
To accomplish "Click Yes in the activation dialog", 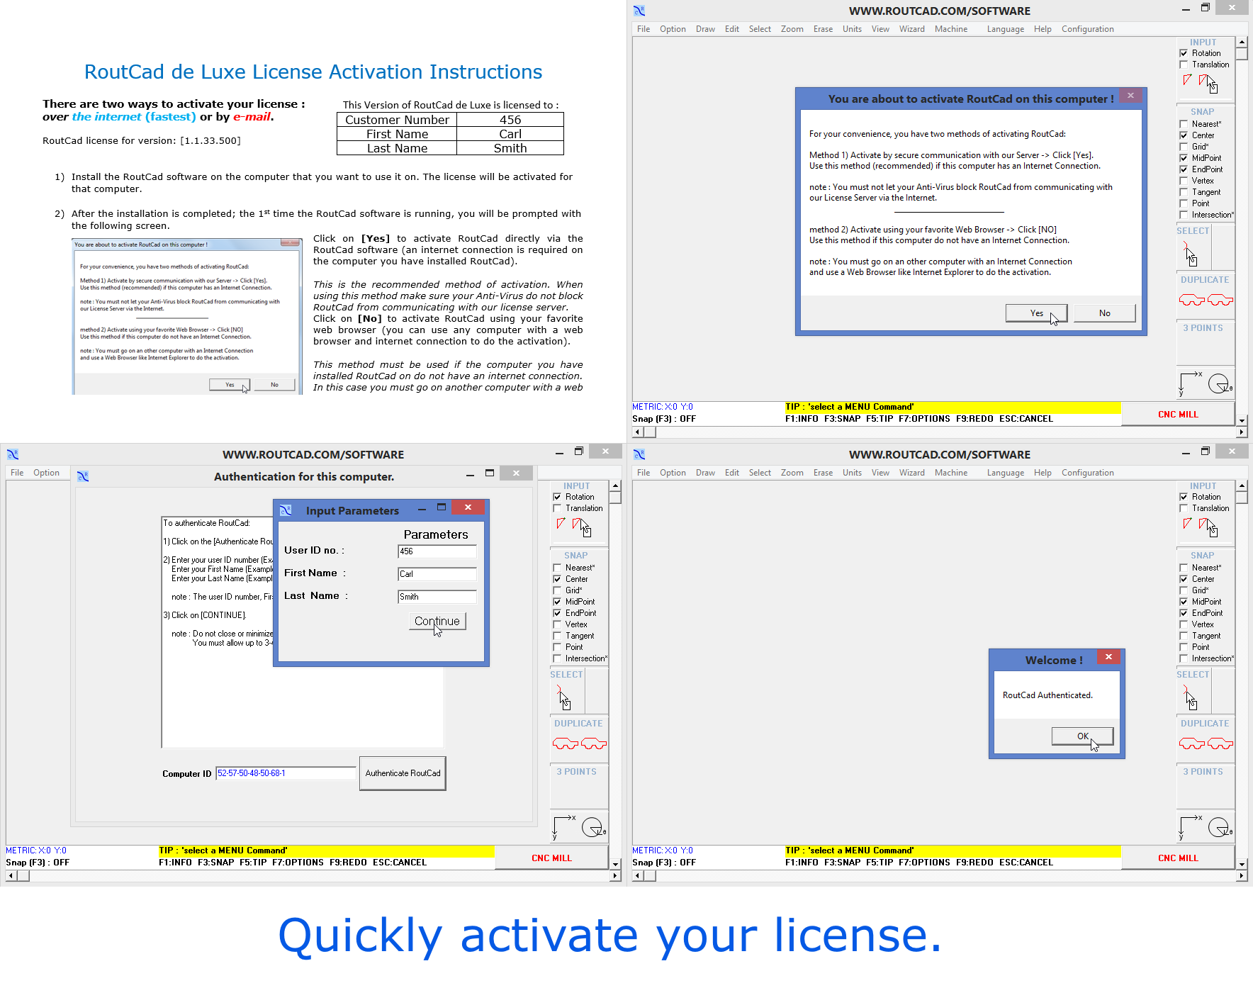I will (1036, 313).
